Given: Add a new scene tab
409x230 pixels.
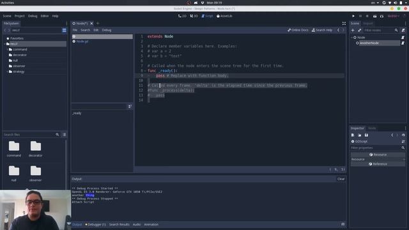Looking at the screenshot, I should [x=98, y=24].
